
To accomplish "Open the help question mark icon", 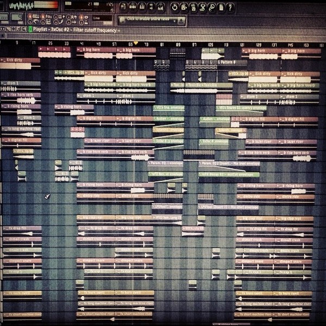I will click(230, 8).
